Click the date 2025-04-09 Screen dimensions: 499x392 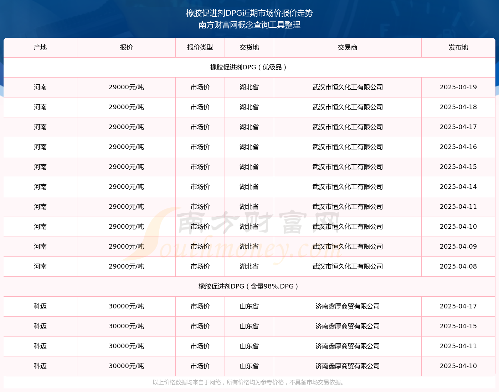coord(458,247)
